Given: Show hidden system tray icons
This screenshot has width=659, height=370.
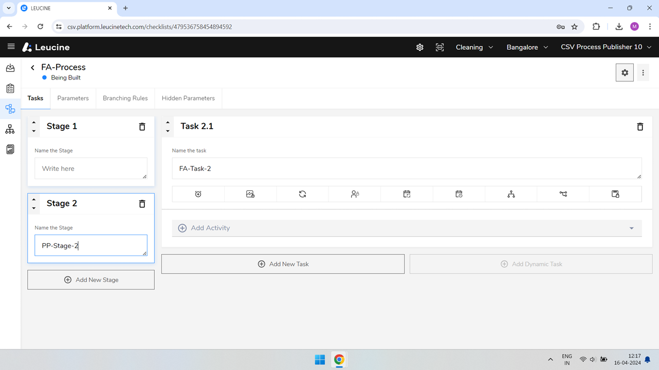Looking at the screenshot, I should (x=551, y=360).
